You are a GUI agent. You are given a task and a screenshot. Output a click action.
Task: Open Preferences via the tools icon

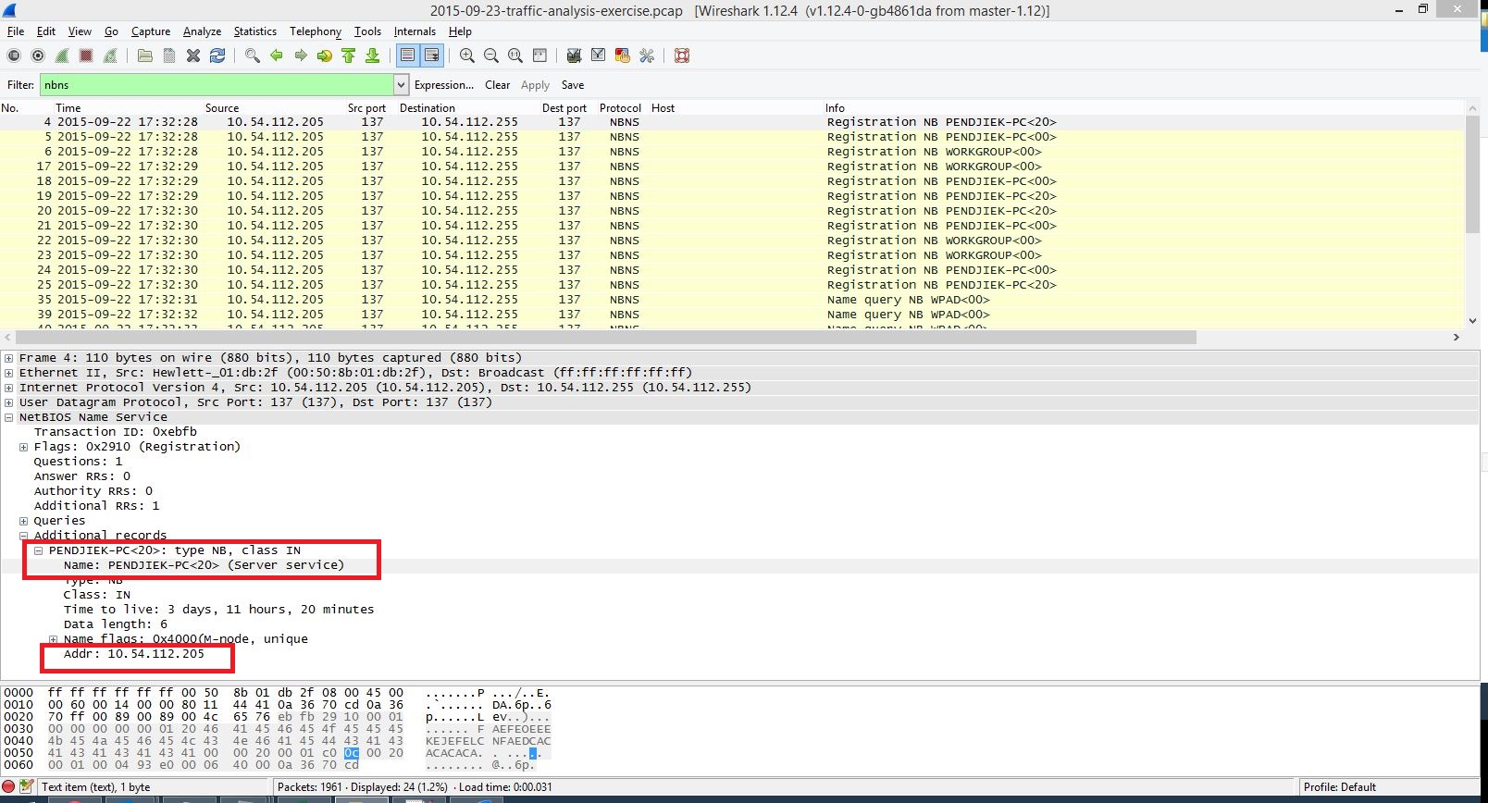(647, 56)
